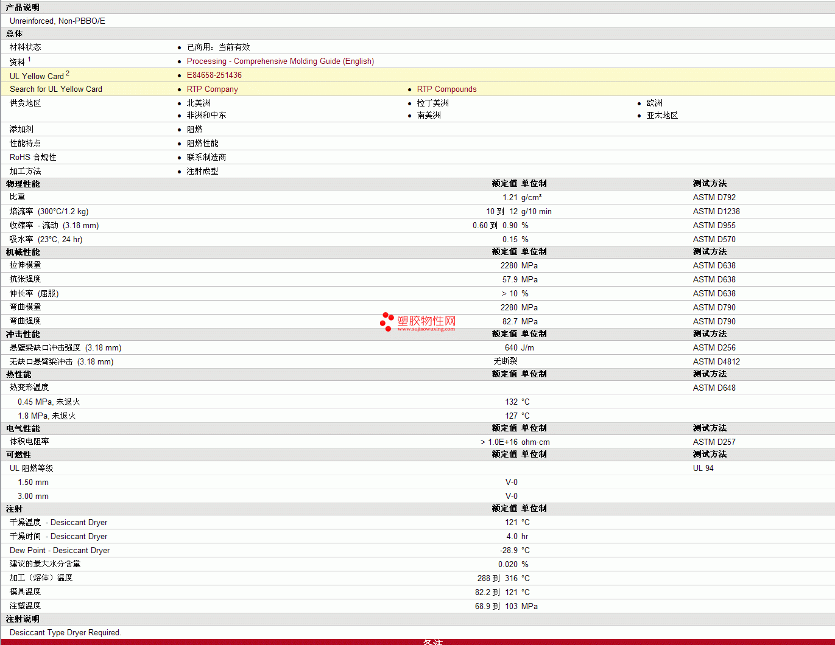Click the ASTM D792 test method
Viewport: 835px width, 645px height.
pyautogui.click(x=714, y=198)
